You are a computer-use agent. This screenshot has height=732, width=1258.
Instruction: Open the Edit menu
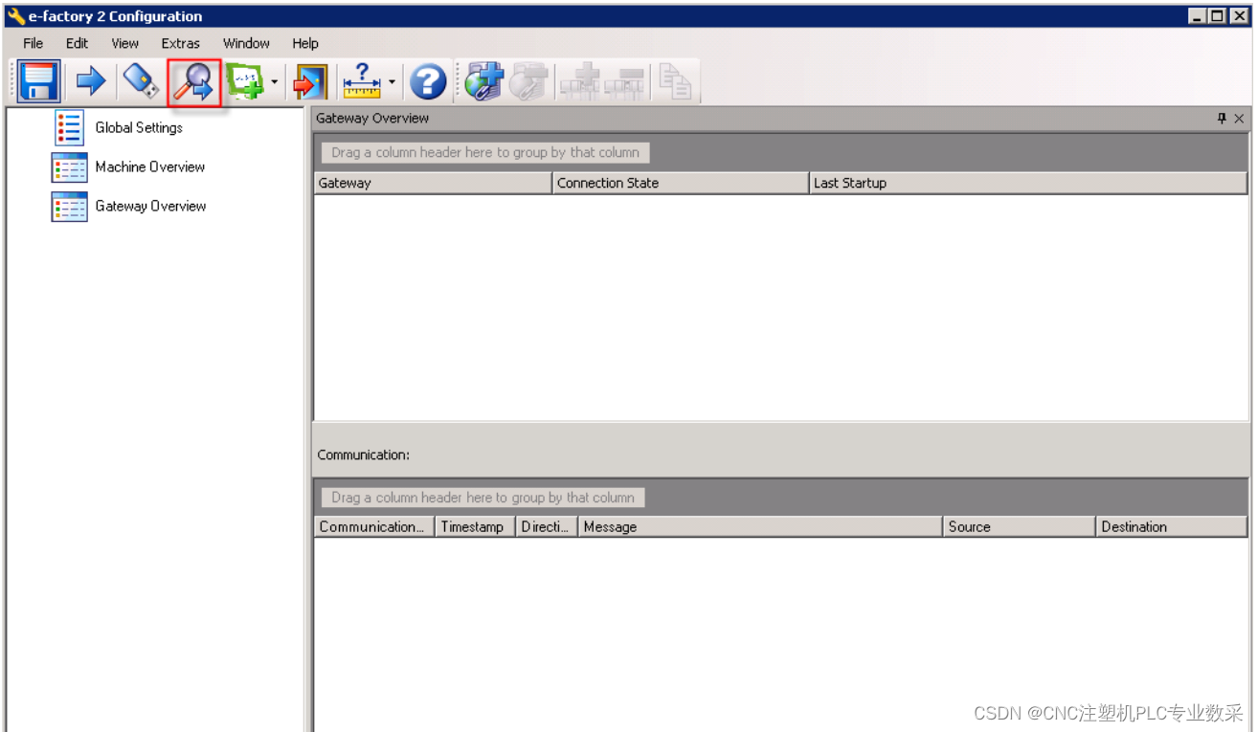(x=78, y=43)
